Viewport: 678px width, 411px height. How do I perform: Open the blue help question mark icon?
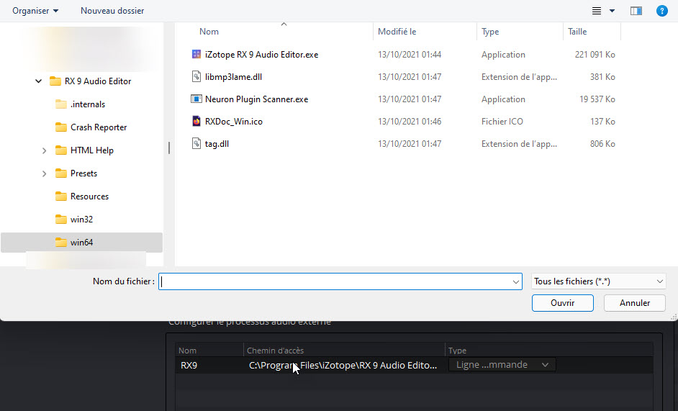coord(661,11)
